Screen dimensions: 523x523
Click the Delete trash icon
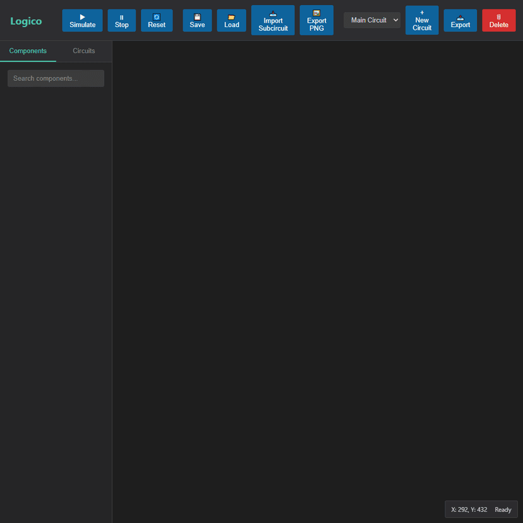point(498,15)
